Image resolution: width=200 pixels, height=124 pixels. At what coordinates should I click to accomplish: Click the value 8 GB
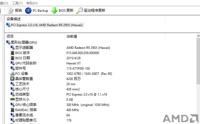[x=70, y=100]
